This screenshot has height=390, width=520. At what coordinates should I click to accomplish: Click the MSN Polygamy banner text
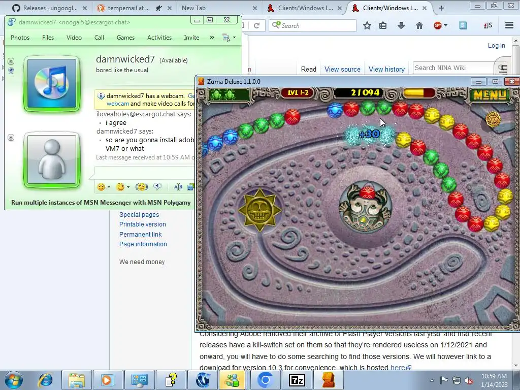click(x=101, y=203)
